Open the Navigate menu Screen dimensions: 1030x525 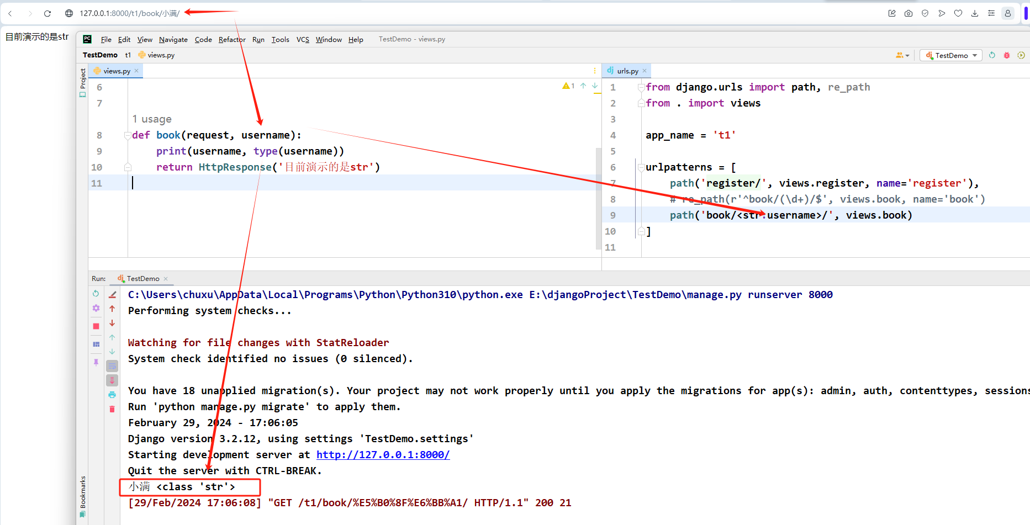click(x=173, y=39)
